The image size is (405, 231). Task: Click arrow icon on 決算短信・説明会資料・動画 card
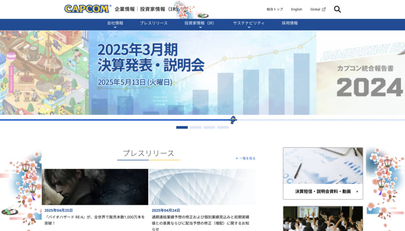[x=357, y=191]
